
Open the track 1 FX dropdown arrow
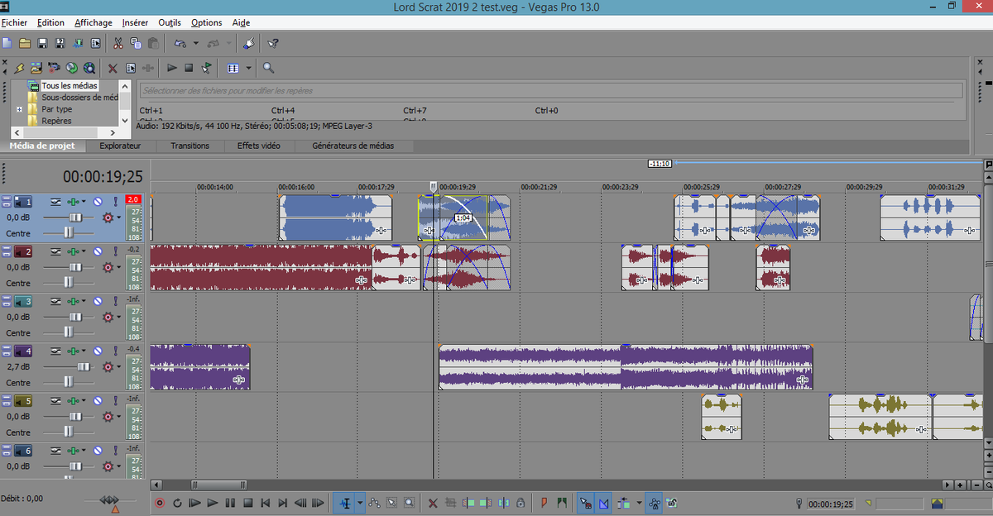(84, 201)
